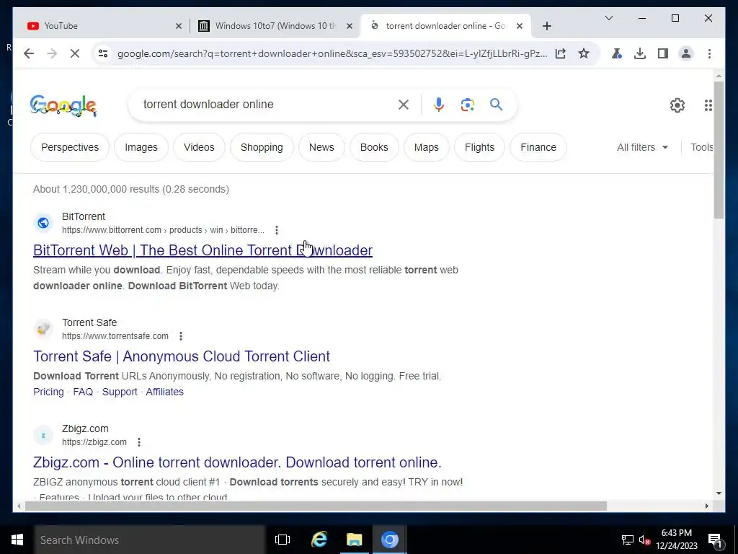Viewport: 738px width, 554px height.
Task: Open Torrent Safe Anonymous Cloud Torrent Client
Action: tap(182, 356)
